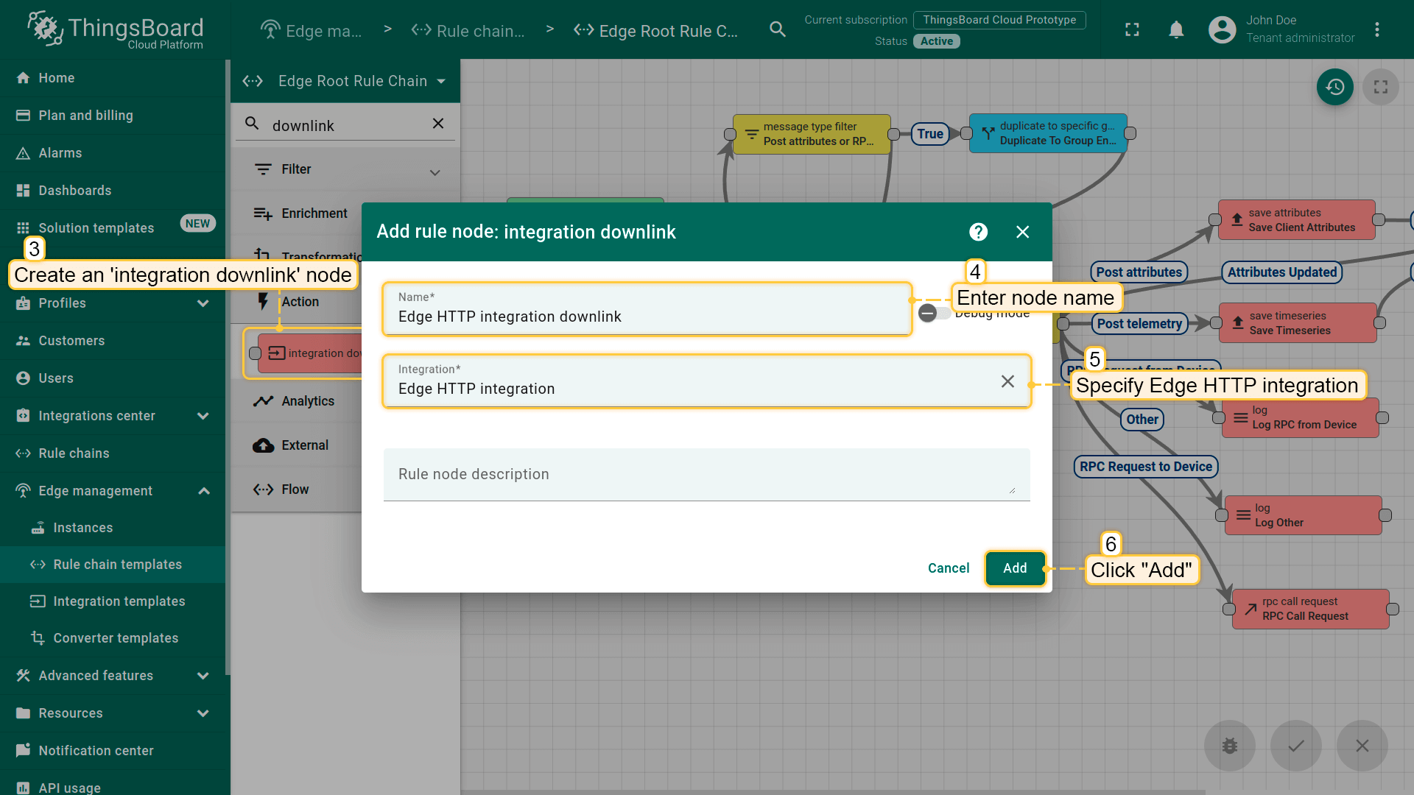This screenshot has height=795, width=1414.
Task: Open version history clock icon on canvas
Action: [1334, 87]
